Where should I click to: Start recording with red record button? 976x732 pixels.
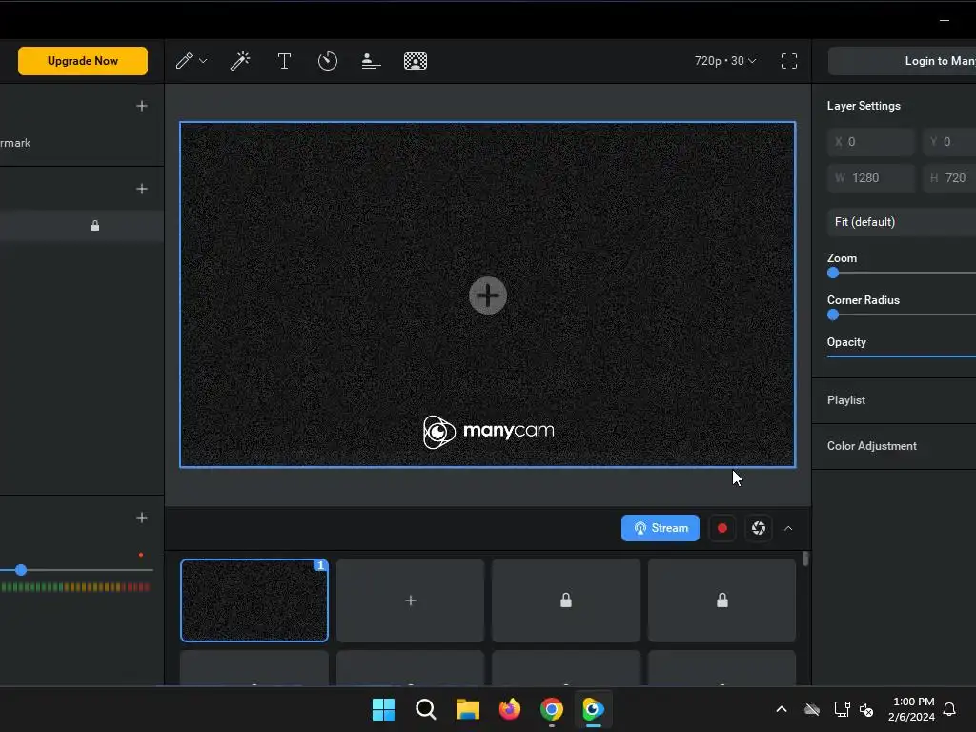[x=722, y=528]
